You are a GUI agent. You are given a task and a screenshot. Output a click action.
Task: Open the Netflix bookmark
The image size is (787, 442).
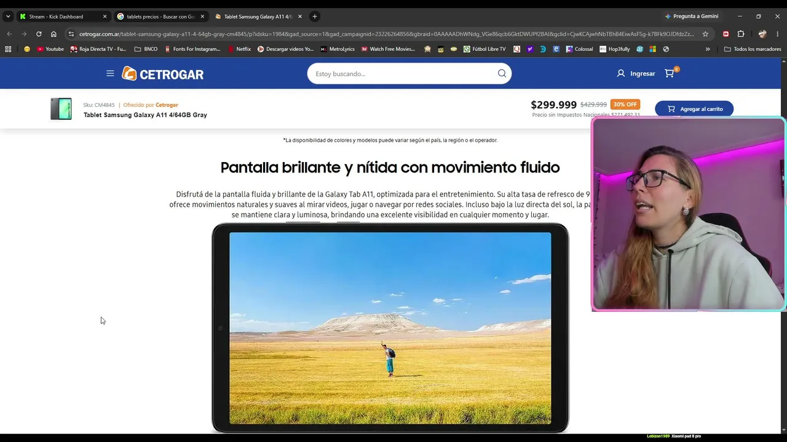(239, 49)
